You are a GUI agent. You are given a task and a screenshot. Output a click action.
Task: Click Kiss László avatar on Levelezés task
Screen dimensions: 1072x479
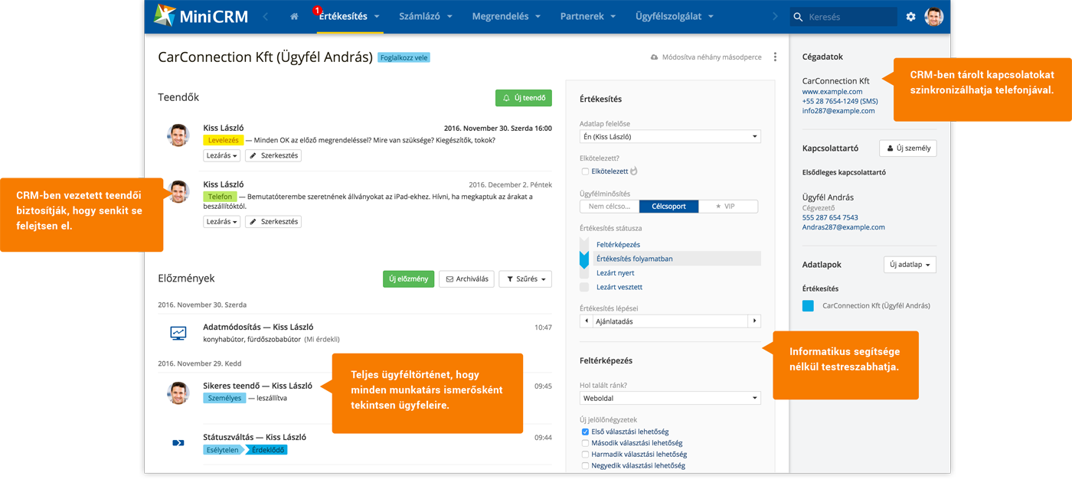click(x=178, y=135)
